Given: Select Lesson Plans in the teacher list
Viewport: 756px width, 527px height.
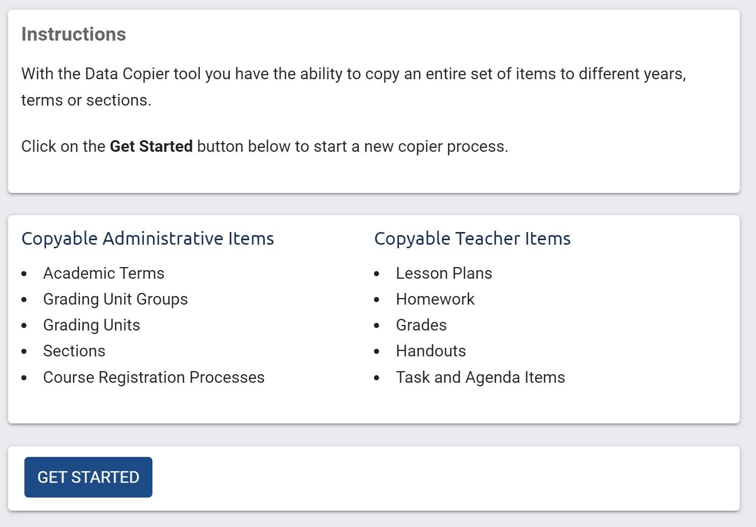Looking at the screenshot, I should (444, 273).
